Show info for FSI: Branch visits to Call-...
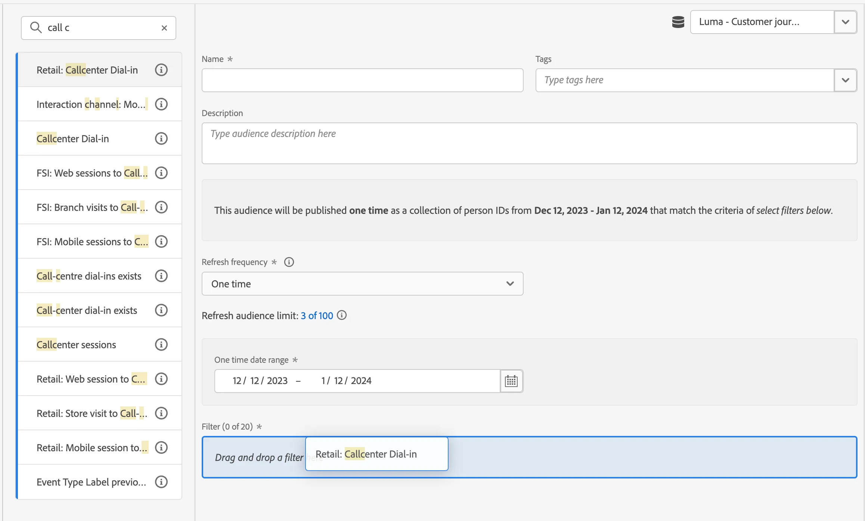Screen dimensions: 865x521 point(161,207)
